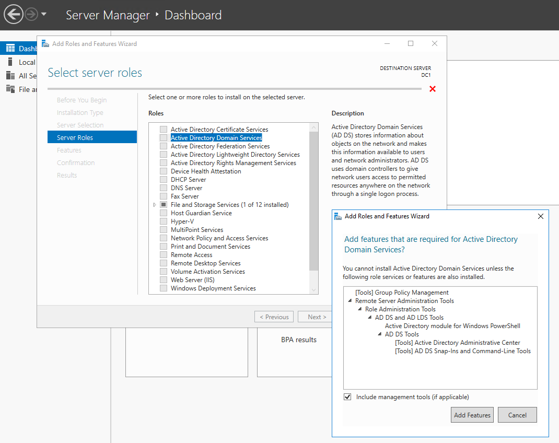Tick the Web Server (IIS) checkbox

164,280
